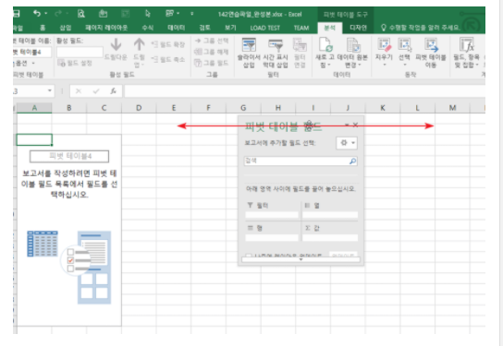Switch to the 홈 ribbon tab

click(x=43, y=28)
